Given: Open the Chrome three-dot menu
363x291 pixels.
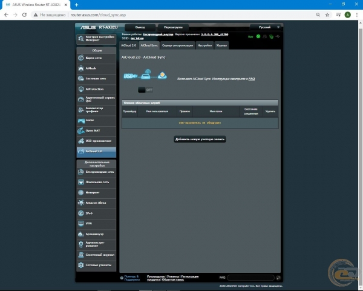Looking at the screenshot, I should tap(357, 15).
